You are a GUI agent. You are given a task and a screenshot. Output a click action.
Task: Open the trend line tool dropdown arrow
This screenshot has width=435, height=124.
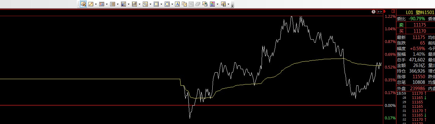[x=96, y=4]
